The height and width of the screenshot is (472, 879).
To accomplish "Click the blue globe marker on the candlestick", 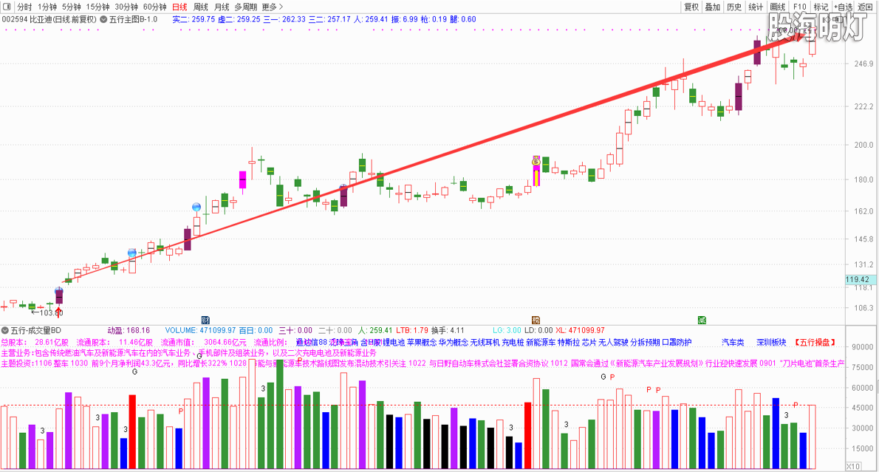I will pos(196,207).
